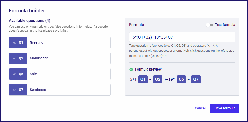
Task: Add the Greeting question to formula
Action: click(60, 43)
